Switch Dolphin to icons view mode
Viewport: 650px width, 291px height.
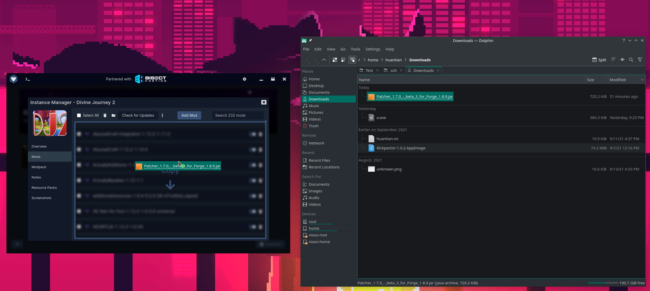(335, 60)
